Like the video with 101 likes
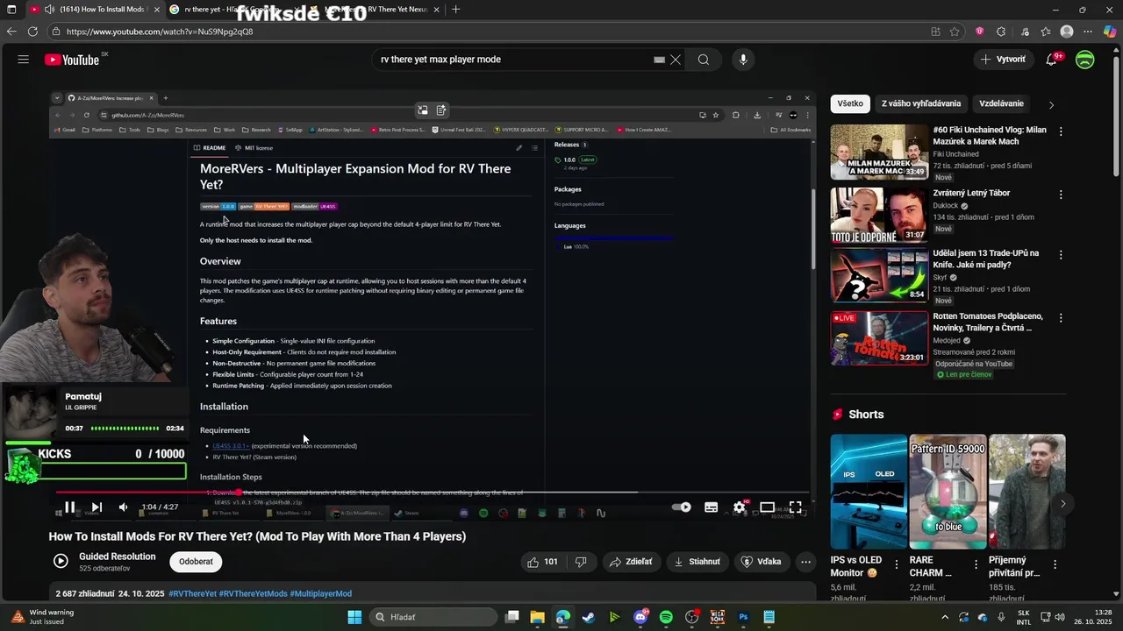 pos(542,562)
